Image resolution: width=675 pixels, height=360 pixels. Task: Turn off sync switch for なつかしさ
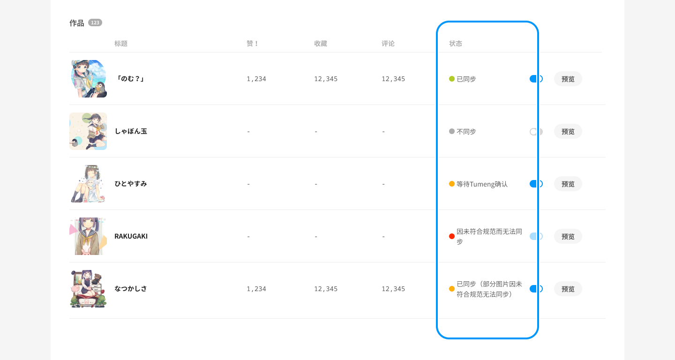point(536,289)
